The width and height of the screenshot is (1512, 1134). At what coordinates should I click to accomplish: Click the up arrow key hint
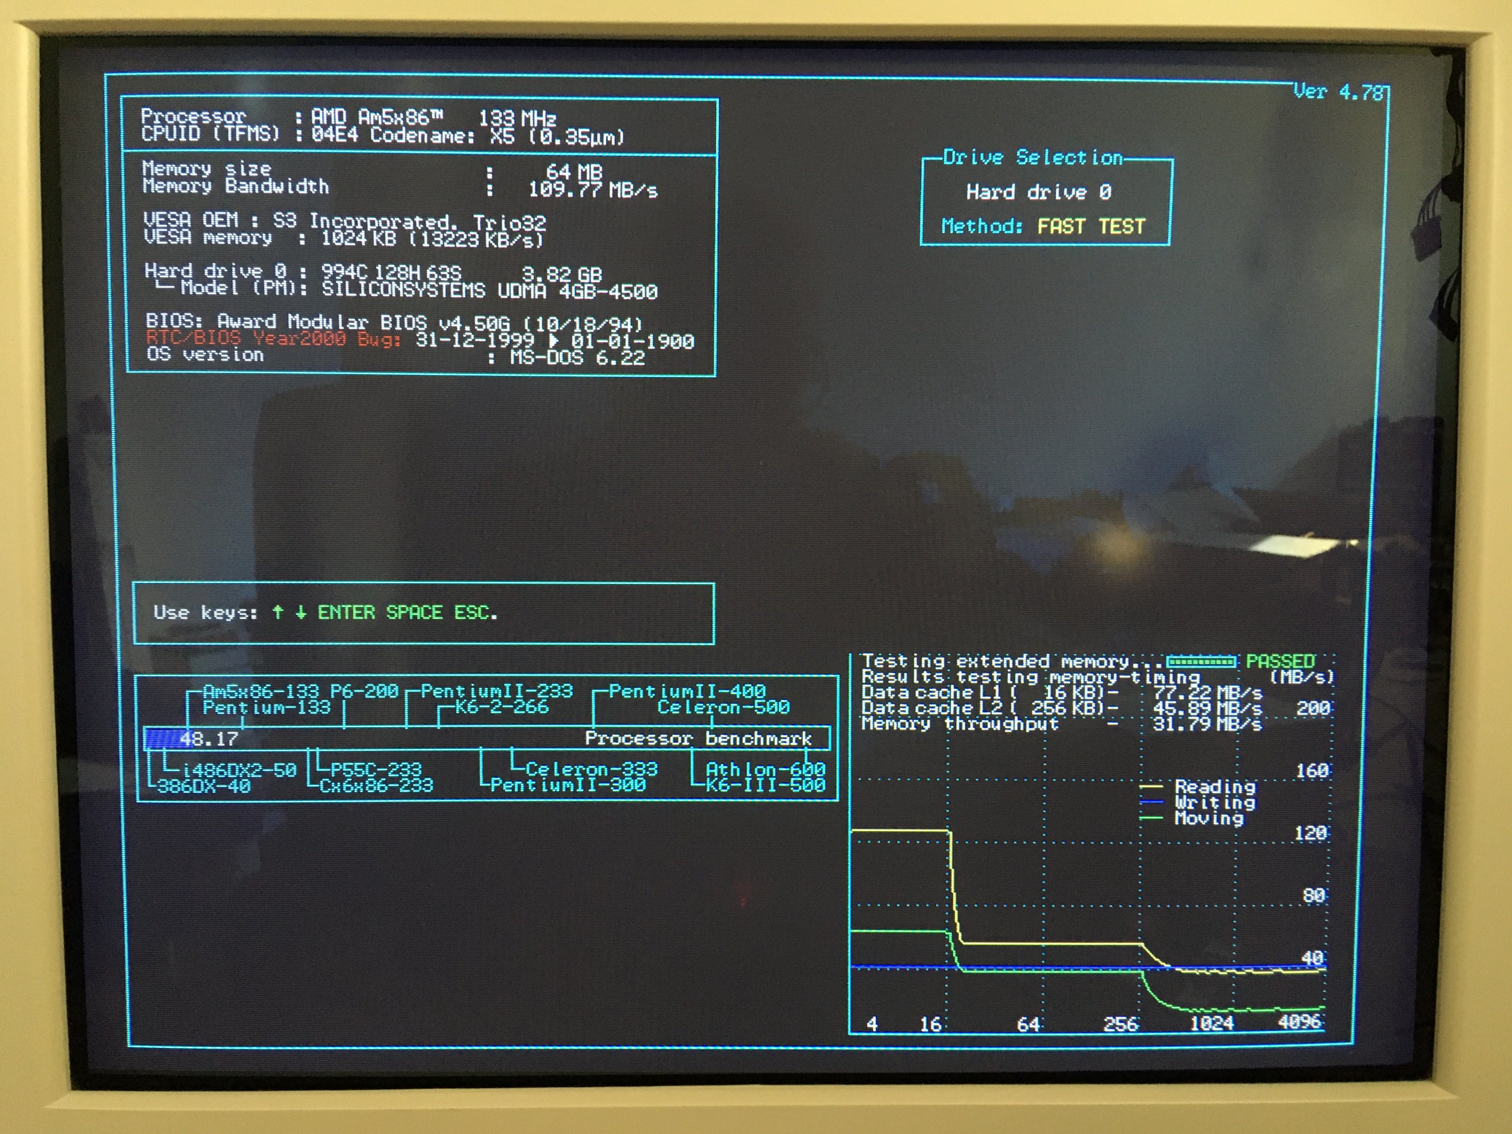click(x=278, y=612)
